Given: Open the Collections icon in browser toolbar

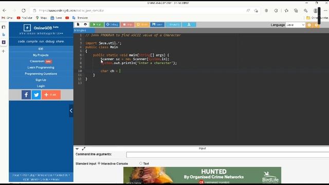Looking at the screenshot, I should 296,10.
